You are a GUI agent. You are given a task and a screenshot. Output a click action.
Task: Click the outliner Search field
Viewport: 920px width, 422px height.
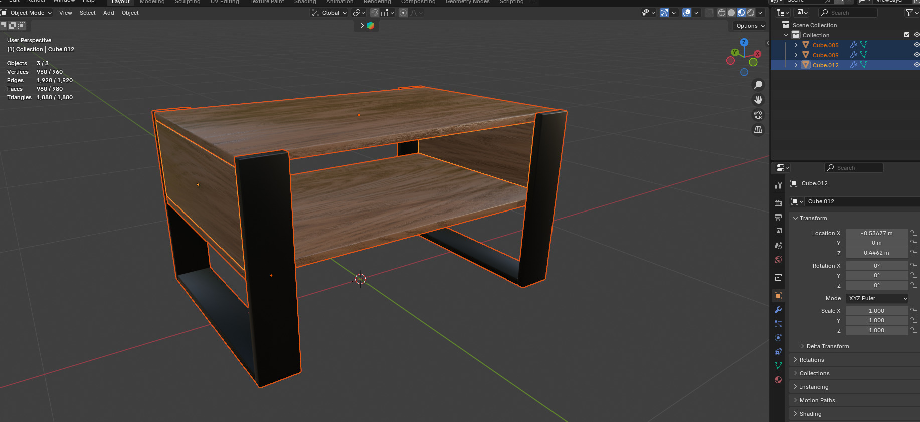[848, 13]
